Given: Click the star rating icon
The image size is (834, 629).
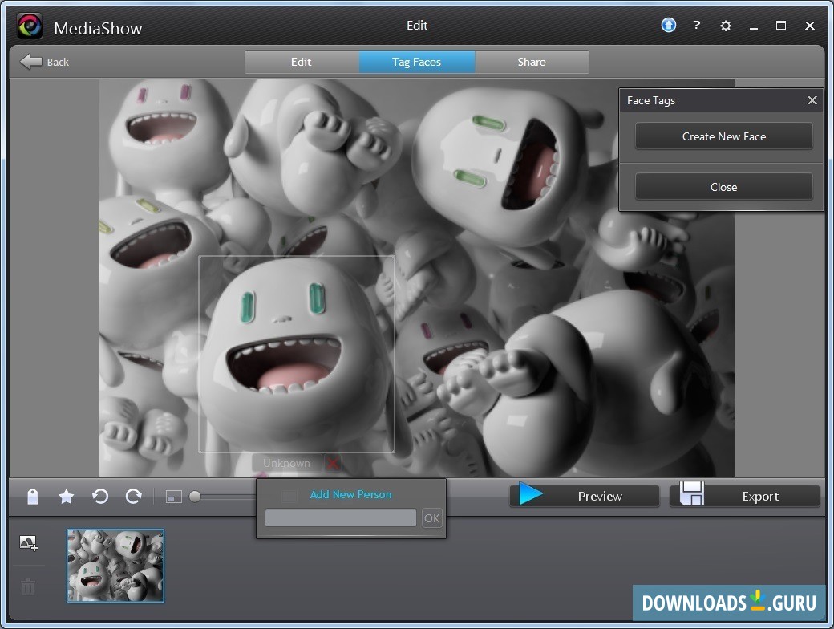Looking at the screenshot, I should pyautogui.click(x=67, y=497).
